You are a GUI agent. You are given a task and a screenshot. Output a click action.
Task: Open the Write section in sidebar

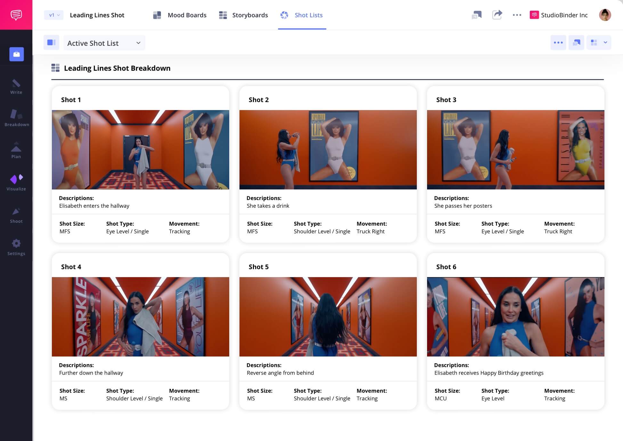[x=16, y=87]
